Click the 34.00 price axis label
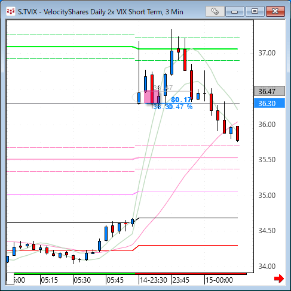The height and width of the screenshot is (291, 291). 267,267
